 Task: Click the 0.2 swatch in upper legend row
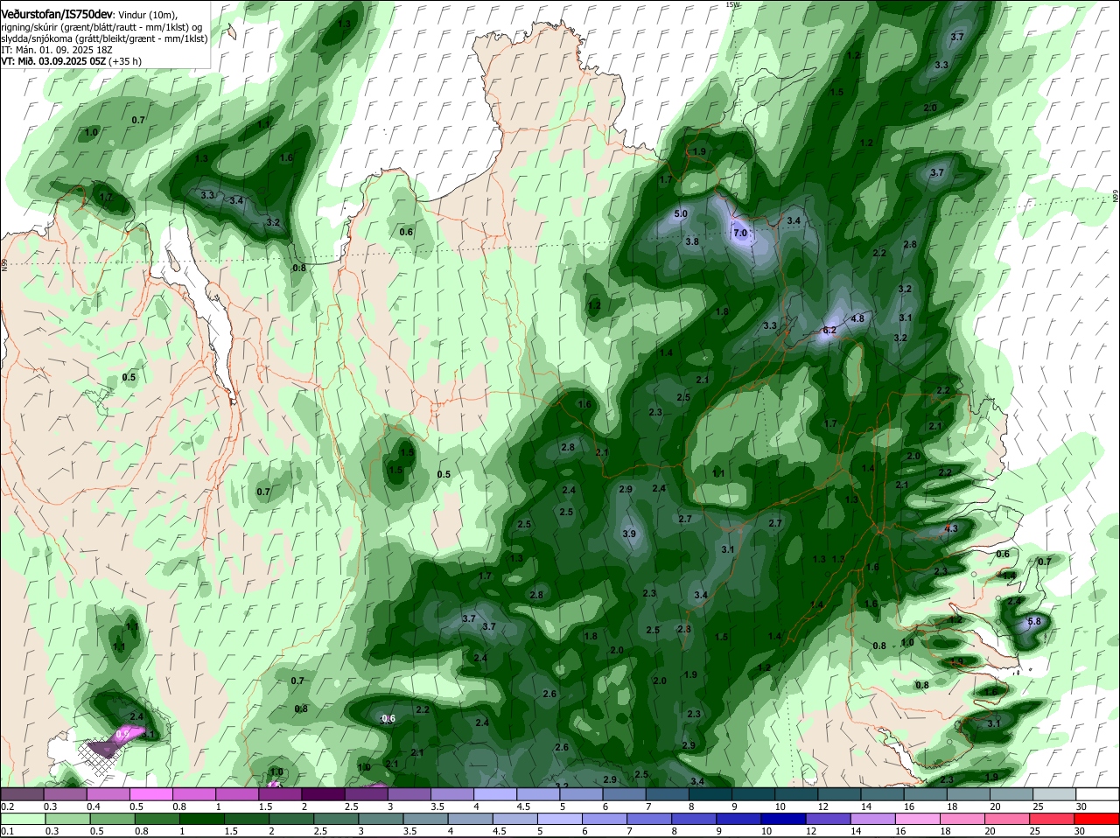click(22, 794)
